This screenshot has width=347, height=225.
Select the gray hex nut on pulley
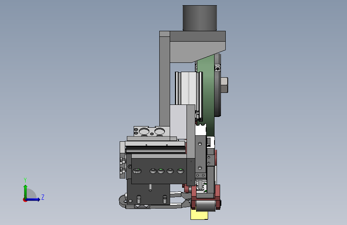tap(225, 85)
